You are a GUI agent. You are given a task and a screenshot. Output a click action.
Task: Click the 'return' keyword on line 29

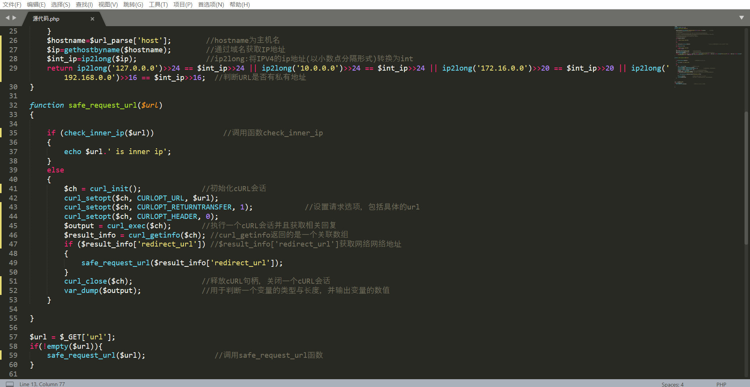60,68
